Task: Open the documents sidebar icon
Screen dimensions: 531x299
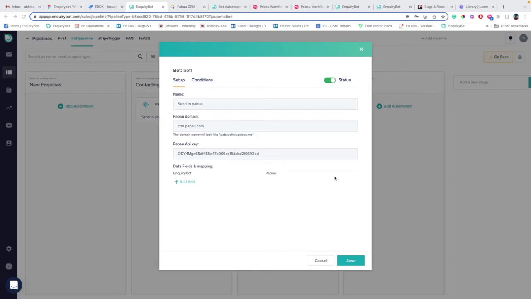Action: pyautogui.click(x=8, y=90)
